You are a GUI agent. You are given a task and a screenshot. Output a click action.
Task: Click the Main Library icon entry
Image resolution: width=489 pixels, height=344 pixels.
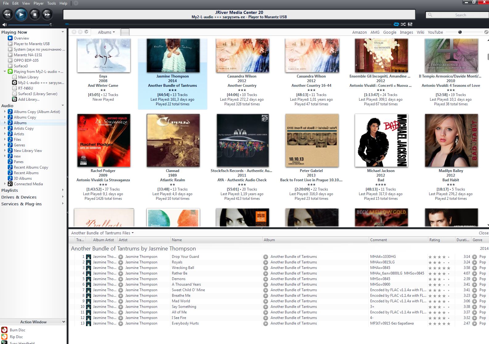pyautogui.click(x=15, y=77)
